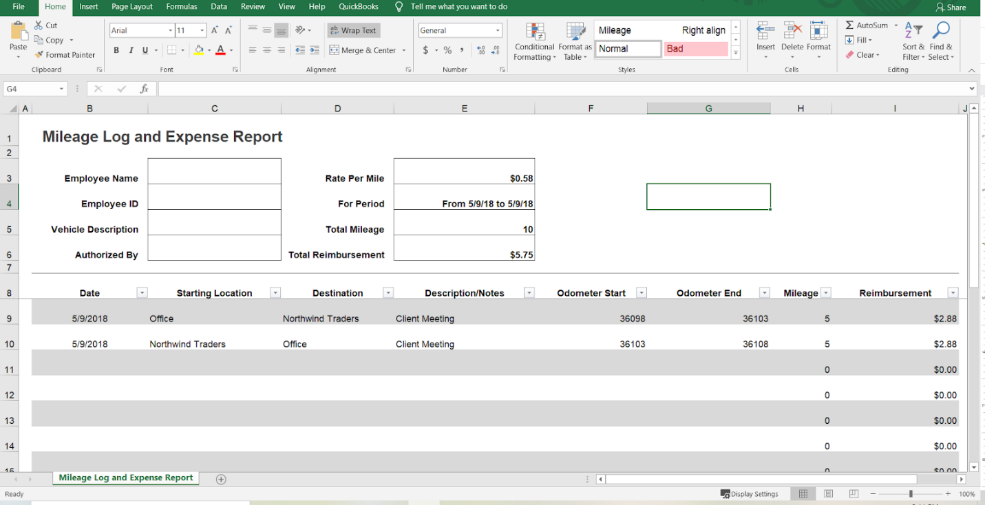
Task: Toggle Italic formatting
Action: 131,50
